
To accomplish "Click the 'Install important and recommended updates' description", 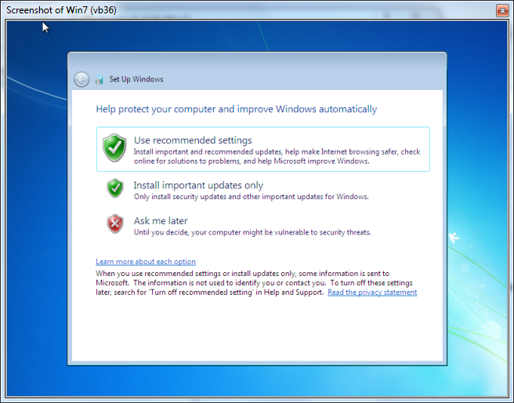I will click(x=277, y=156).
